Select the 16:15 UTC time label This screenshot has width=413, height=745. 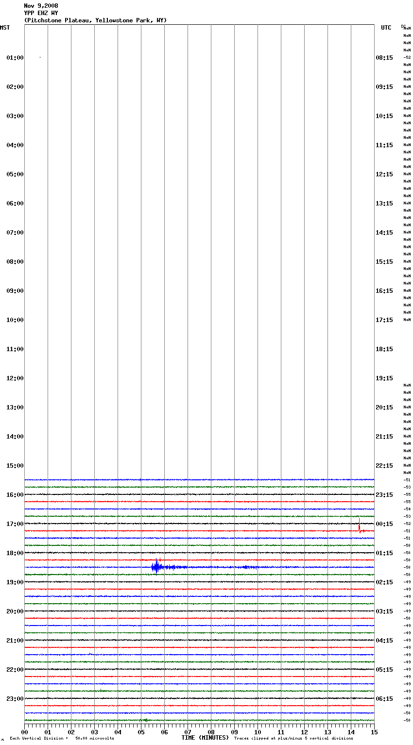384,291
